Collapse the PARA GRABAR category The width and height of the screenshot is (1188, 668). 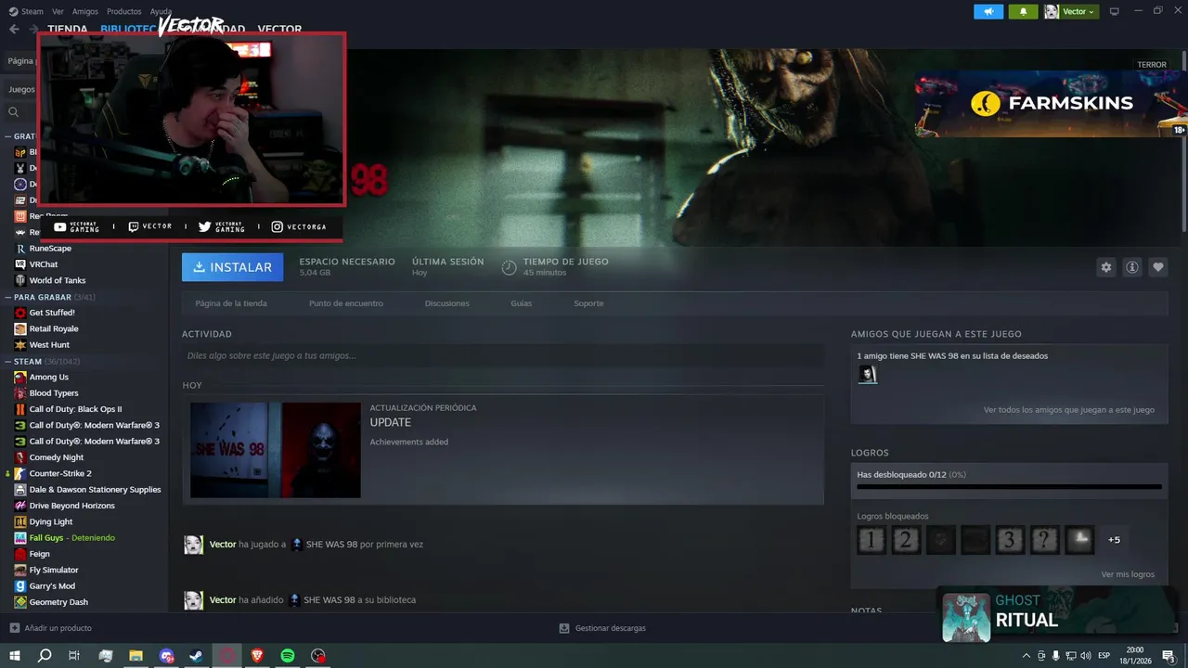(8, 297)
